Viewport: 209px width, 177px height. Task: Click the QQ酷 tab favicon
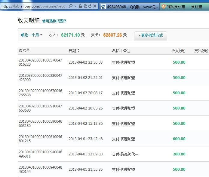pos(103,6)
